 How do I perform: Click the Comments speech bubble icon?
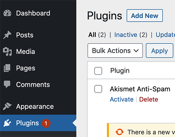(7, 84)
